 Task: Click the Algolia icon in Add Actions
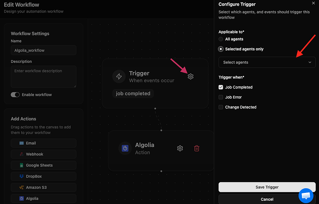click(x=21, y=198)
